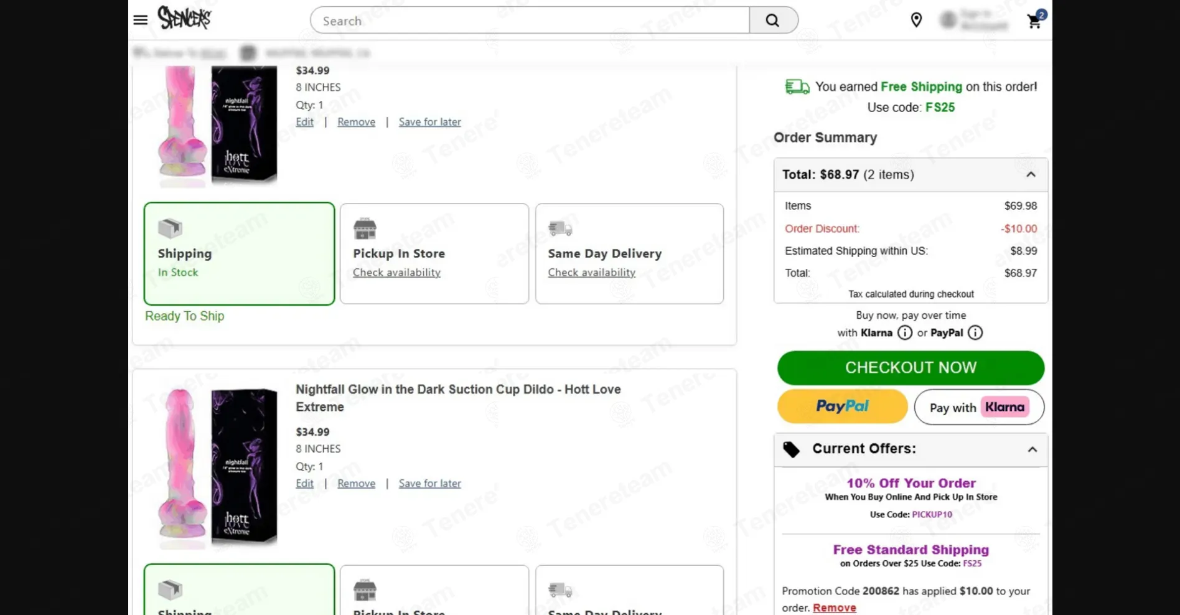Select Same Day Delivery option for first item
Viewport: 1180px width, 615px height.
pos(629,253)
